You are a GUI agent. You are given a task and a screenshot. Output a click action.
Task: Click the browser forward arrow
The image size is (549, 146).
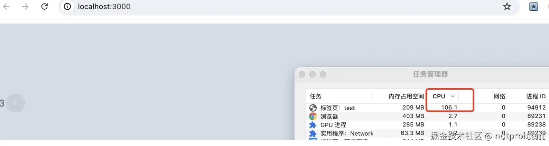click(x=25, y=6)
